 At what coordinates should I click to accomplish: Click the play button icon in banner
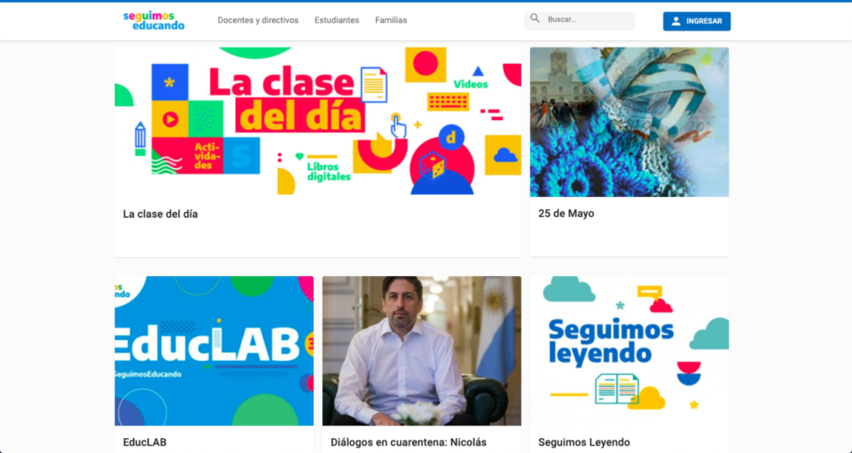(170, 120)
